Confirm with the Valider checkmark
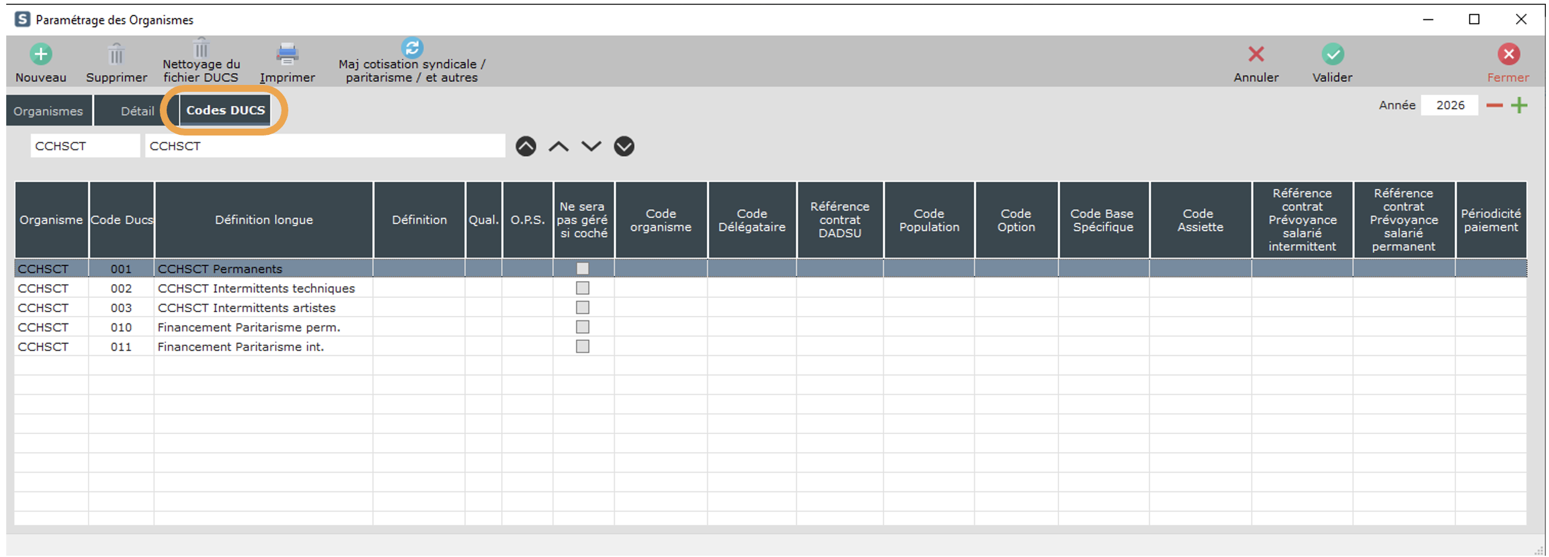Viewport: 1549px width, 557px height. point(1332,55)
